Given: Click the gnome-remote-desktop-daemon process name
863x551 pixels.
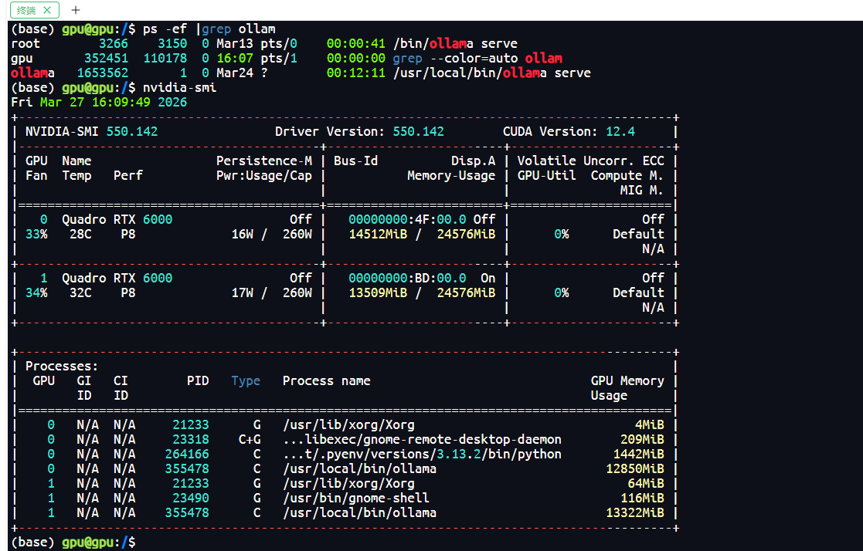Looking at the screenshot, I should [x=422, y=439].
